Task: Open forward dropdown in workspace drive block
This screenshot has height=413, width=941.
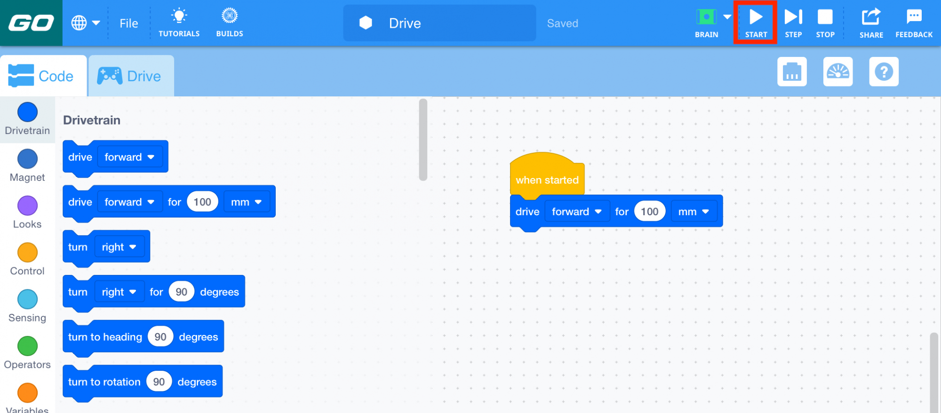Action: 577,211
